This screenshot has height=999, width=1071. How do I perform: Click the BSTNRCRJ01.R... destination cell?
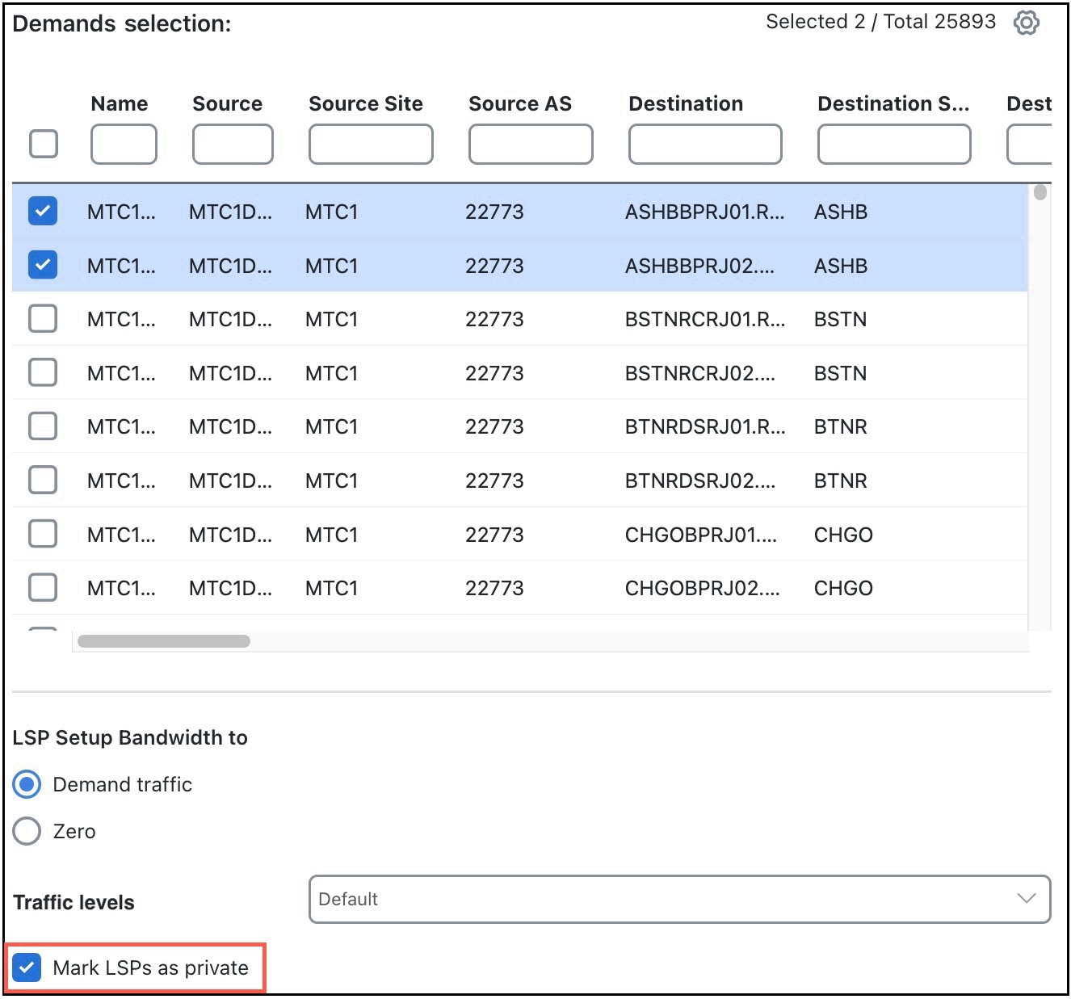705,319
